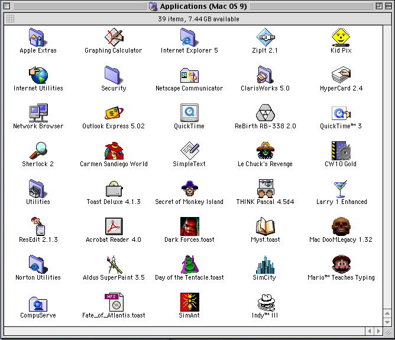Select the Graphing Calculator icon

tap(114, 37)
